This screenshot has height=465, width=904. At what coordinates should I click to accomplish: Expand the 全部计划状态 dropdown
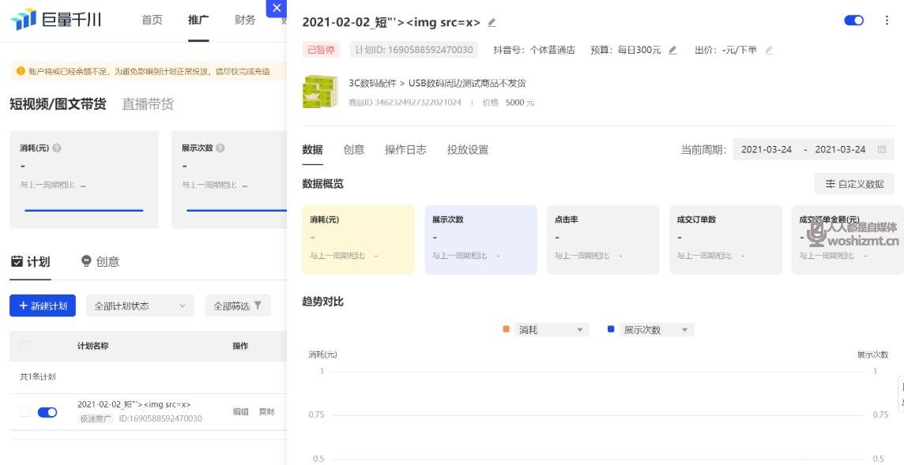140,306
